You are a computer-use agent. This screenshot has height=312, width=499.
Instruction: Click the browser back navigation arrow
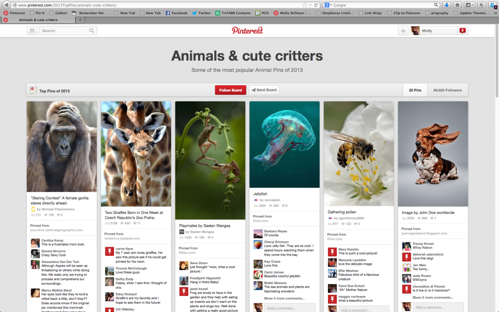tap(6, 4)
